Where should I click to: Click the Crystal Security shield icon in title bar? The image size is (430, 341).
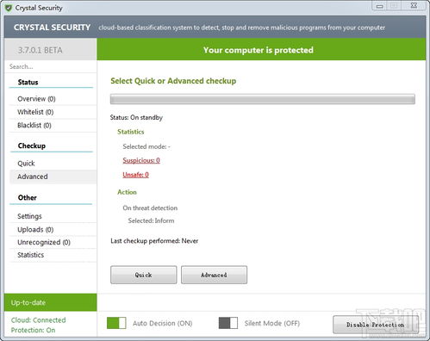click(x=9, y=8)
